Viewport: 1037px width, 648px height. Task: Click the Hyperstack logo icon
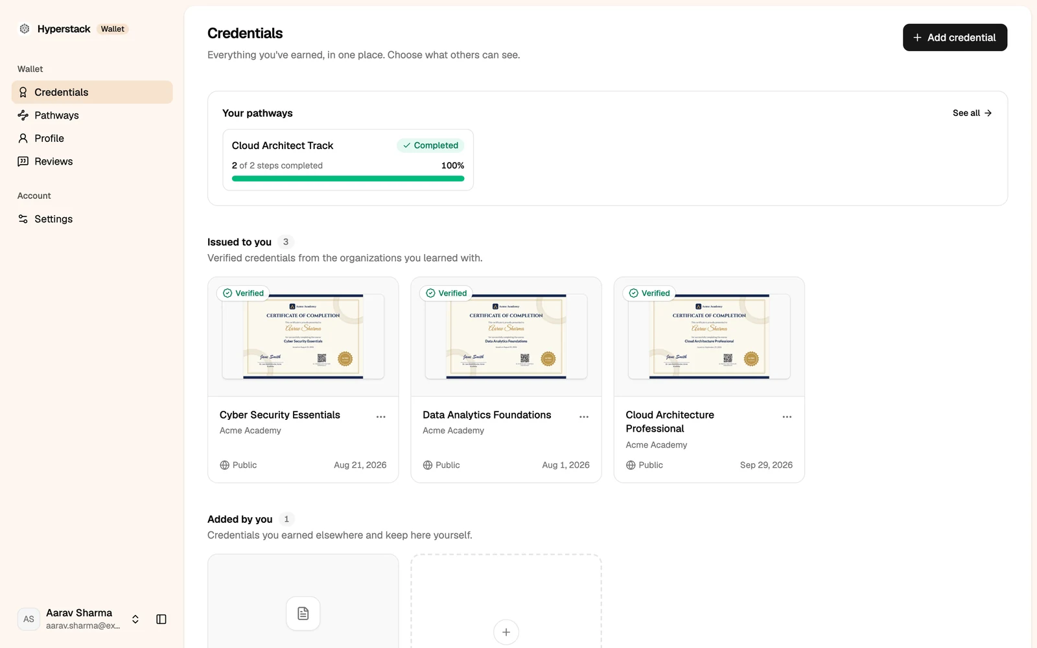25,29
